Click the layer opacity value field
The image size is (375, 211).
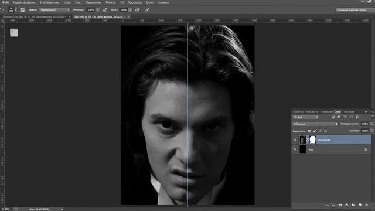click(365, 124)
